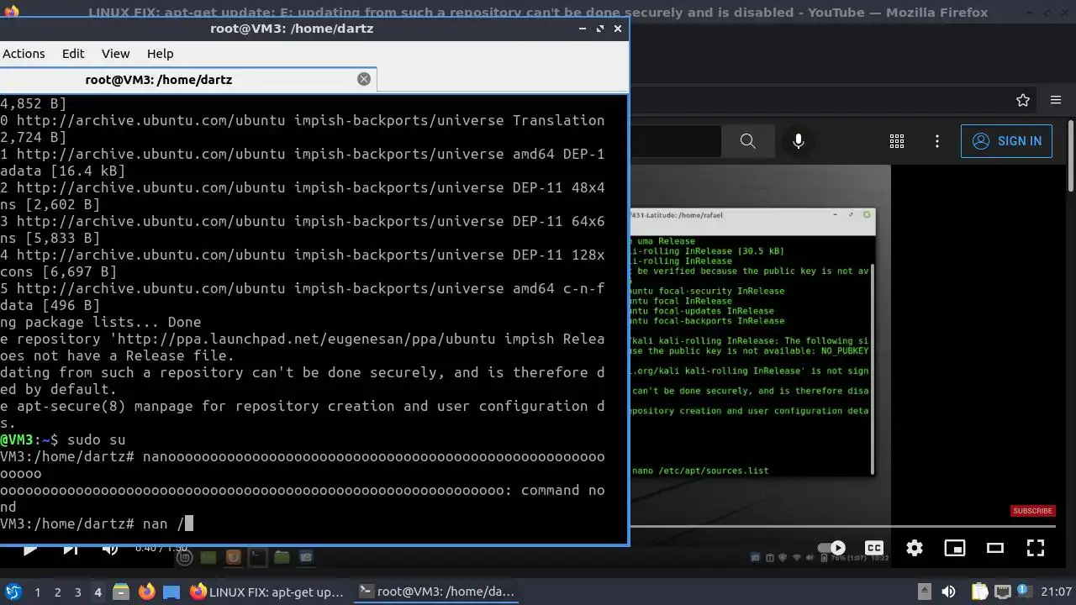The image size is (1076, 605).
Task: Open the video player settings gear
Action: pyautogui.click(x=915, y=548)
